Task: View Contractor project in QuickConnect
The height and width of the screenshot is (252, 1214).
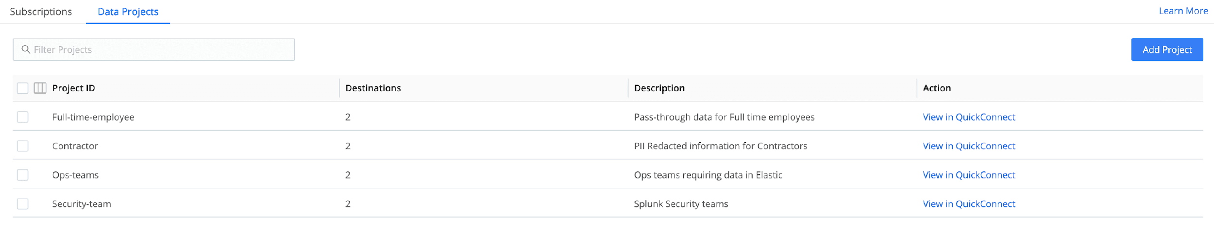Action: tap(968, 146)
